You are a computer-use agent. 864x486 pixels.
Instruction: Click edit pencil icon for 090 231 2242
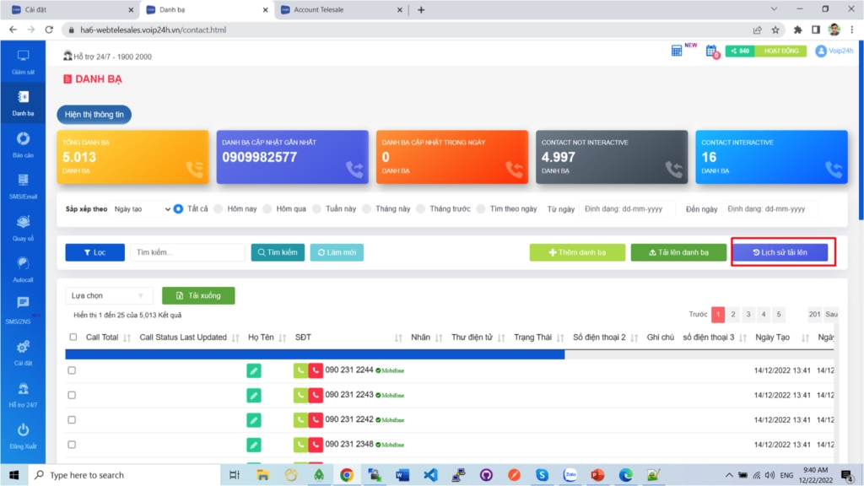[x=254, y=420]
